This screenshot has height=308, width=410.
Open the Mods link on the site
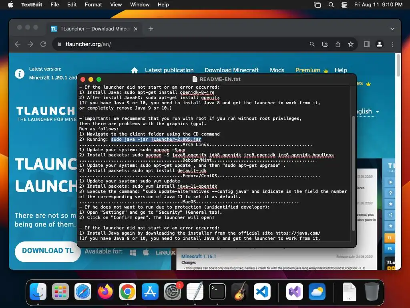point(277,70)
